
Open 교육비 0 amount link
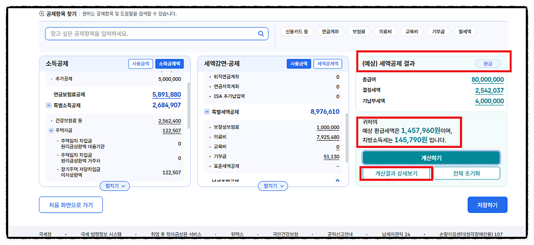pos(338,147)
